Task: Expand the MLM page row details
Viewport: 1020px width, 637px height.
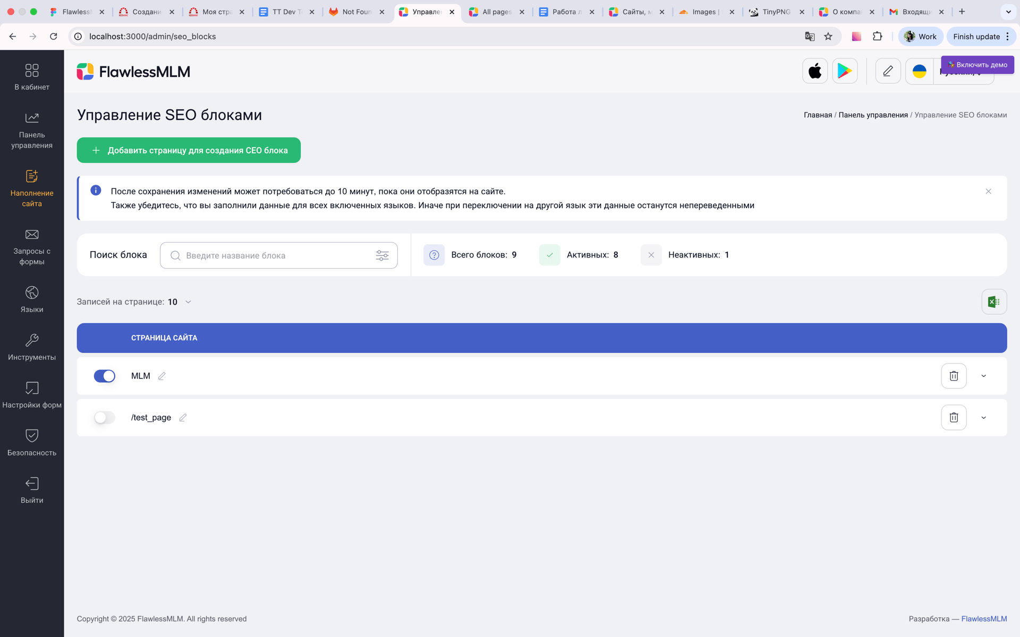Action: [984, 376]
